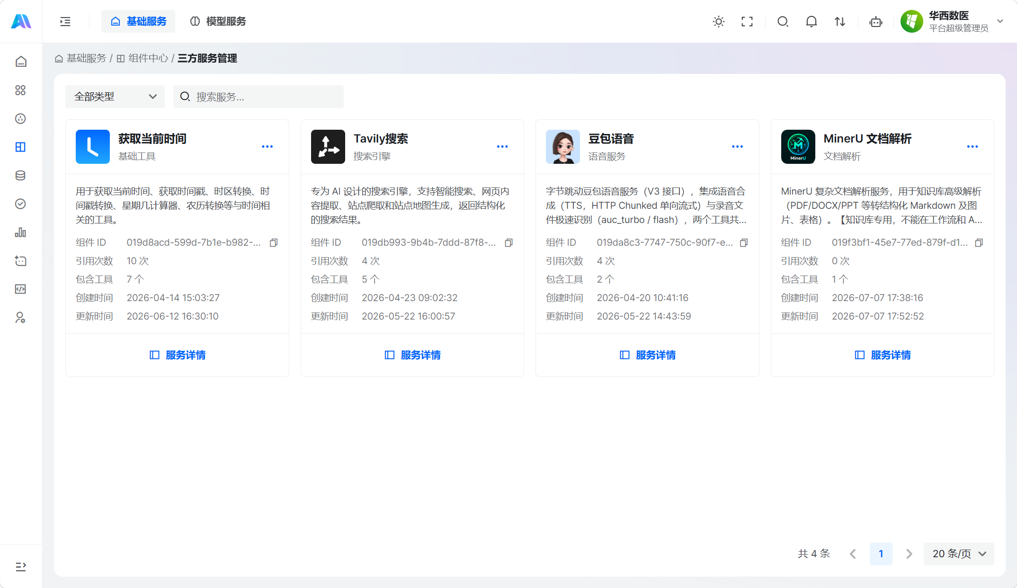Screen dimensions: 1017x588
Task: Copy the 获取当前时间 component ID
Action: tap(274, 243)
